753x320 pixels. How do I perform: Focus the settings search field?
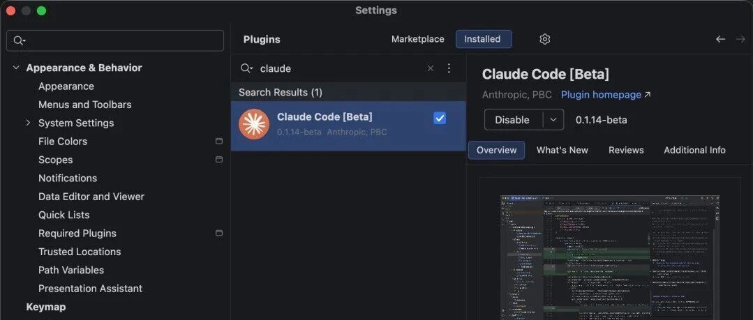pos(115,40)
